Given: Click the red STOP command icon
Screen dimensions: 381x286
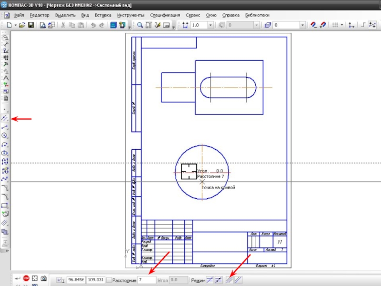Looking at the screenshot, I should pyautogui.click(x=26, y=278).
